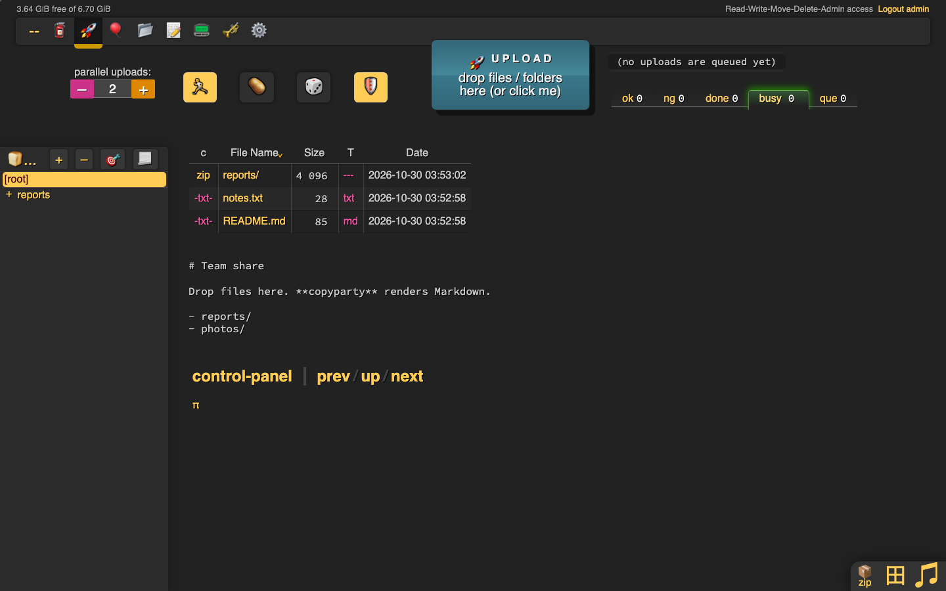Toggle the grid view icon

[895, 576]
